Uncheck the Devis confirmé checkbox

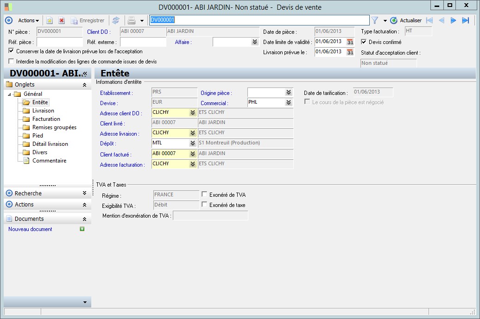364,42
